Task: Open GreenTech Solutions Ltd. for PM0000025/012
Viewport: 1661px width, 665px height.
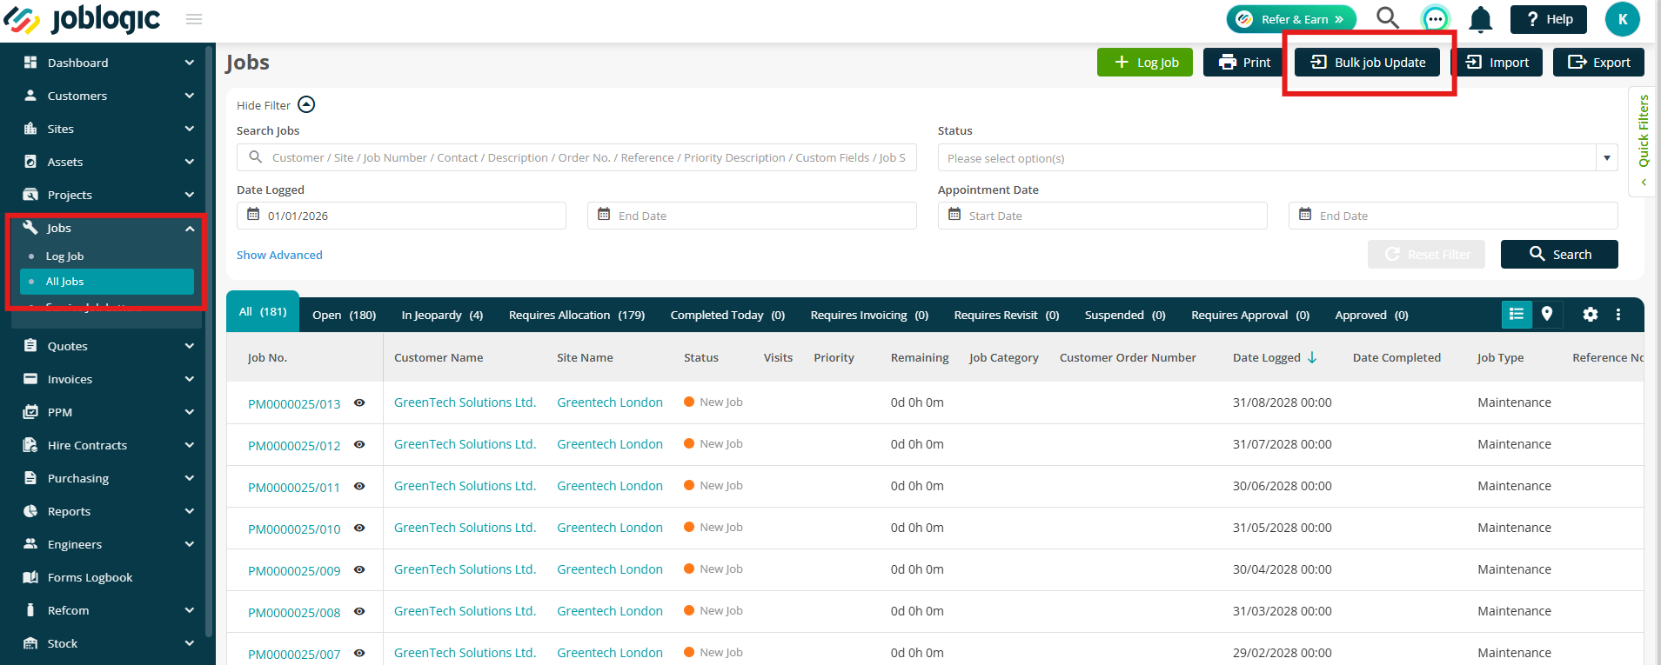Action: click(x=465, y=444)
